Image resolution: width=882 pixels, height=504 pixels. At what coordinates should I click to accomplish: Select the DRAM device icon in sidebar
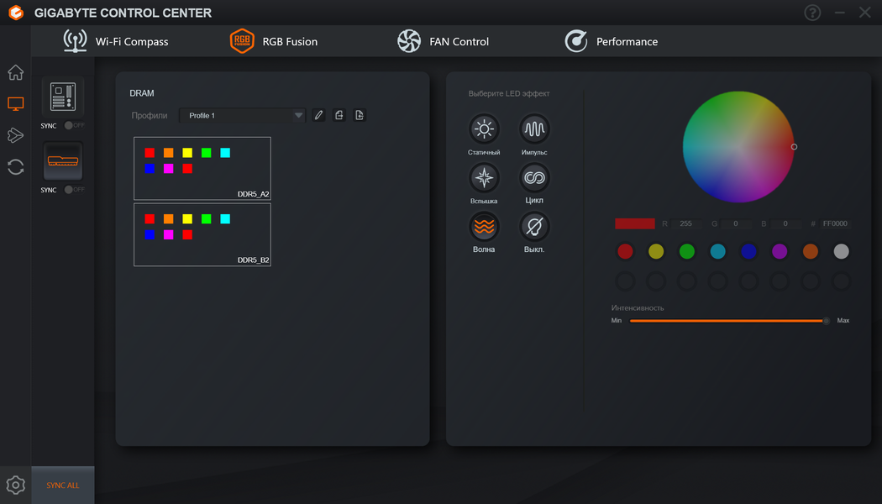tap(63, 161)
